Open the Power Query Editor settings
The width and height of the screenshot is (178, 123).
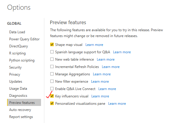(x=24, y=39)
